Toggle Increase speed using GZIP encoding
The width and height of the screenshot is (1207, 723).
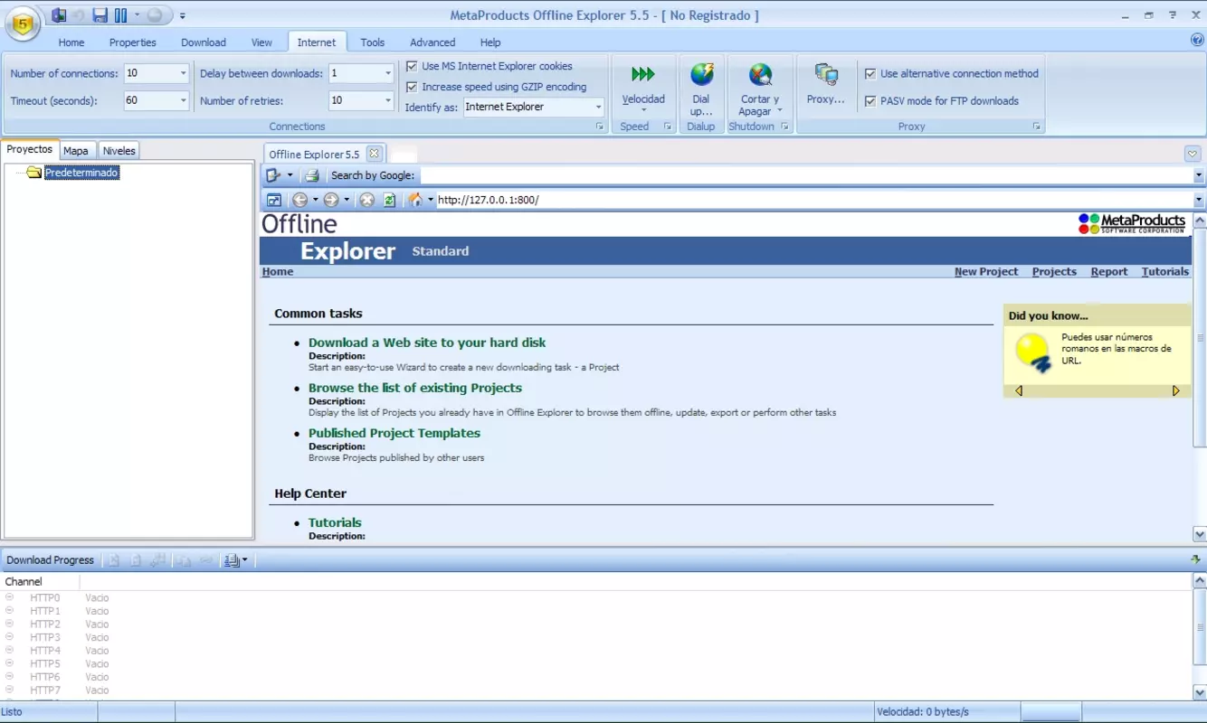click(412, 87)
